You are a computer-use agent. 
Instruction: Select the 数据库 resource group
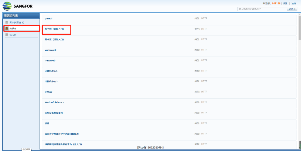[x=13, y=29]
